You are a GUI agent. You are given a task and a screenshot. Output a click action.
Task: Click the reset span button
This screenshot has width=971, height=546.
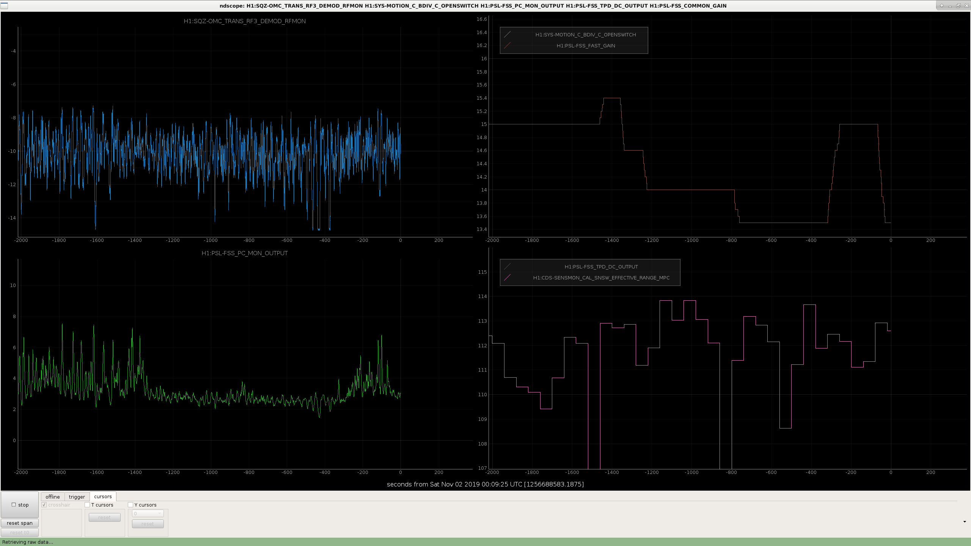click(20, 523)
